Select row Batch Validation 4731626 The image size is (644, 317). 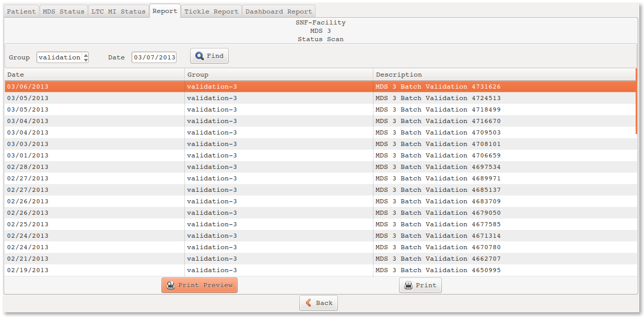[320, 87]
